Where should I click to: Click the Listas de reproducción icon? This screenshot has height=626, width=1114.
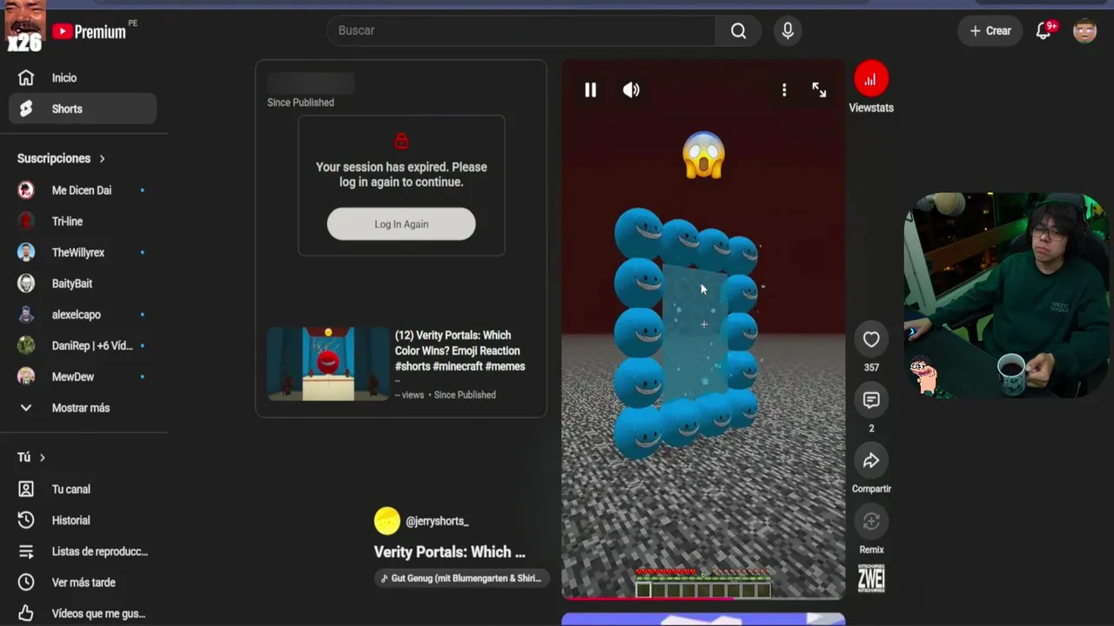[26, 552]
